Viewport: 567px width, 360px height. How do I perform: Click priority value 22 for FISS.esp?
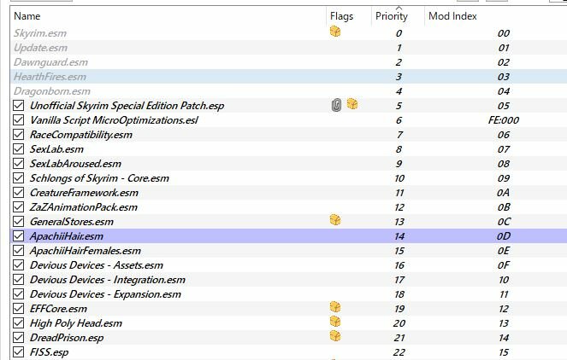pyautogui.click(x=399, y=352)
